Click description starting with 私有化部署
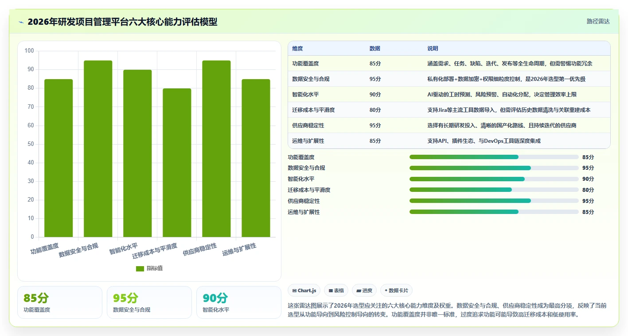Image resolution: width=628 pixels, height=336 pixels. pyautogui.click(x=506, y=79)
